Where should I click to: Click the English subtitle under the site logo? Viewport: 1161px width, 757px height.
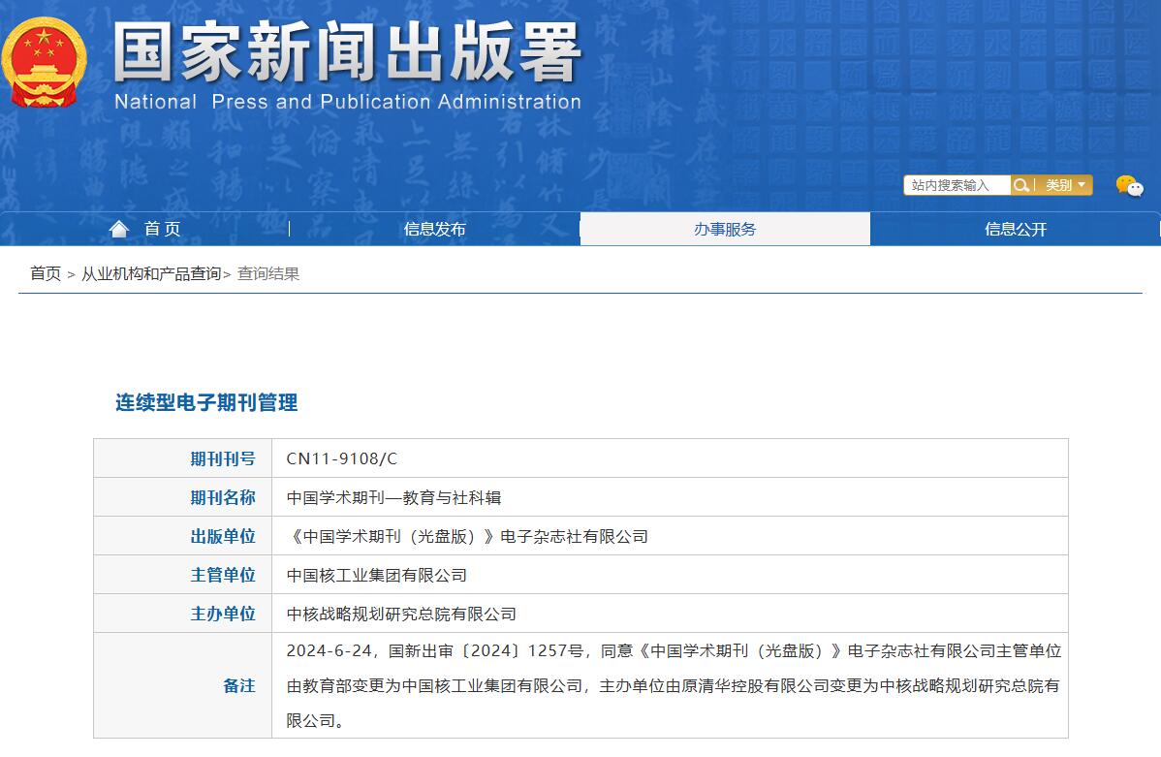click(347, 101)
